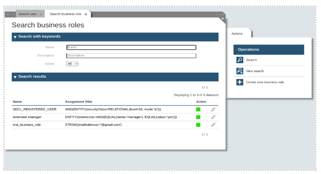
Task: Click the New search magnifier icon
Action: 240,71
